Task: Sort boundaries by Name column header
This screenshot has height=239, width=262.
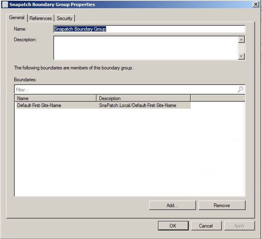Action: (56, 98)
